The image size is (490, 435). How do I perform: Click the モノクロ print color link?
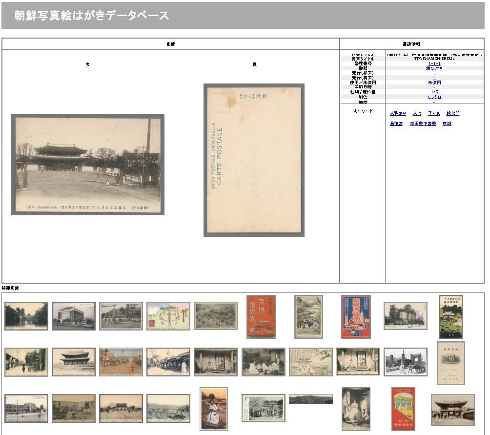click(x=434, y=97)
